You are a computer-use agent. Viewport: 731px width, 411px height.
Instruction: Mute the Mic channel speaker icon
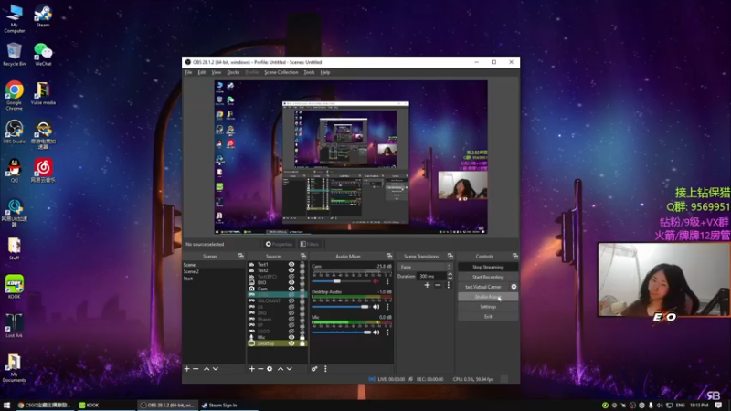[x=376, y=332]
